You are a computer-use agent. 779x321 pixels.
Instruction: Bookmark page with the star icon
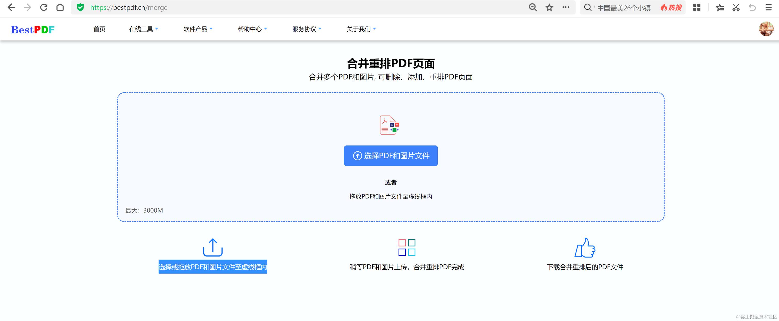(549, 7)
